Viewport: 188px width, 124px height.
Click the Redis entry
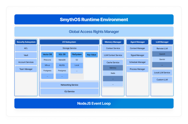tap(113, 73)
